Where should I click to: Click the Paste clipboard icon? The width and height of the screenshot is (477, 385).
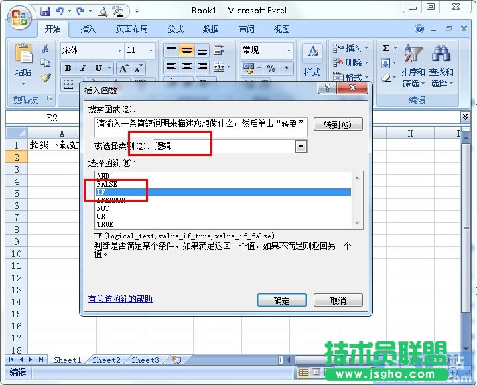[x=23, y=55]
